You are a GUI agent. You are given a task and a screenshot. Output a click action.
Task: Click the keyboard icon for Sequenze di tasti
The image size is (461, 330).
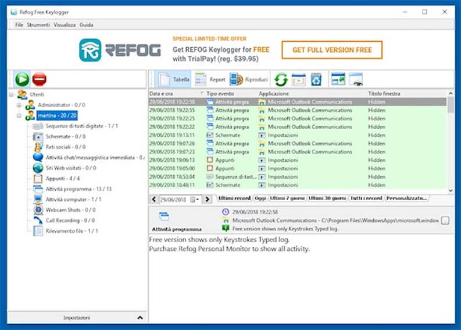38,126
